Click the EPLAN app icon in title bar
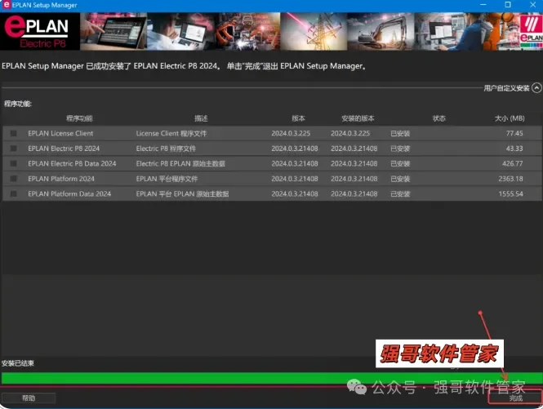The image size is (543, 409). 7,5
